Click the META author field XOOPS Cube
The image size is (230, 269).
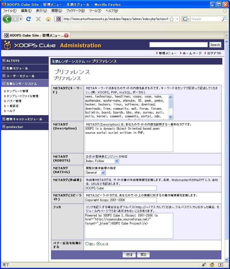(121, 188)
